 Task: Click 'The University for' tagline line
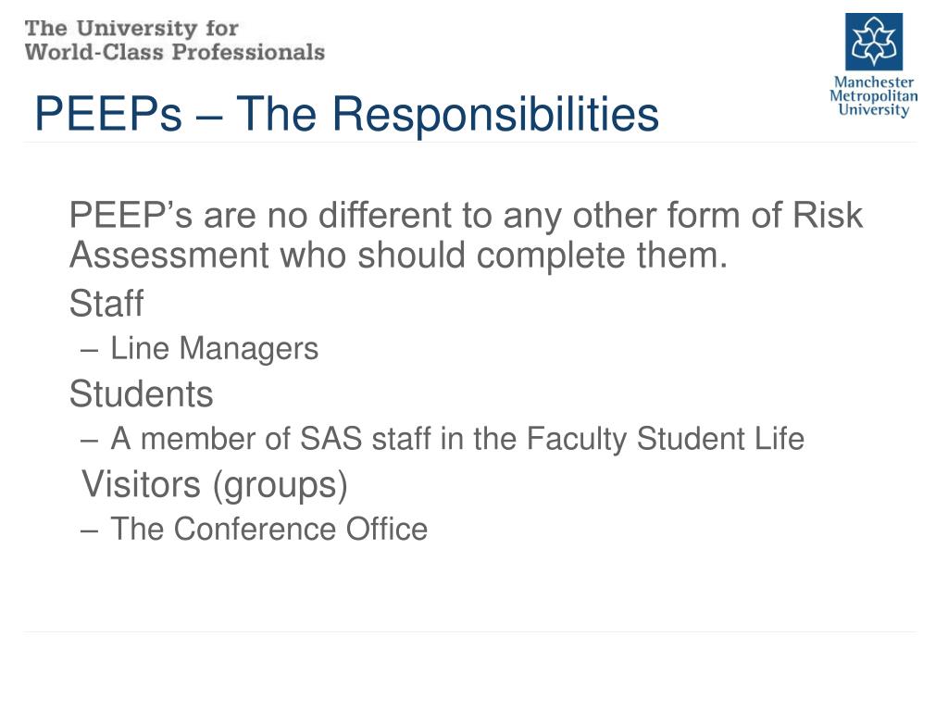[131, 28]
